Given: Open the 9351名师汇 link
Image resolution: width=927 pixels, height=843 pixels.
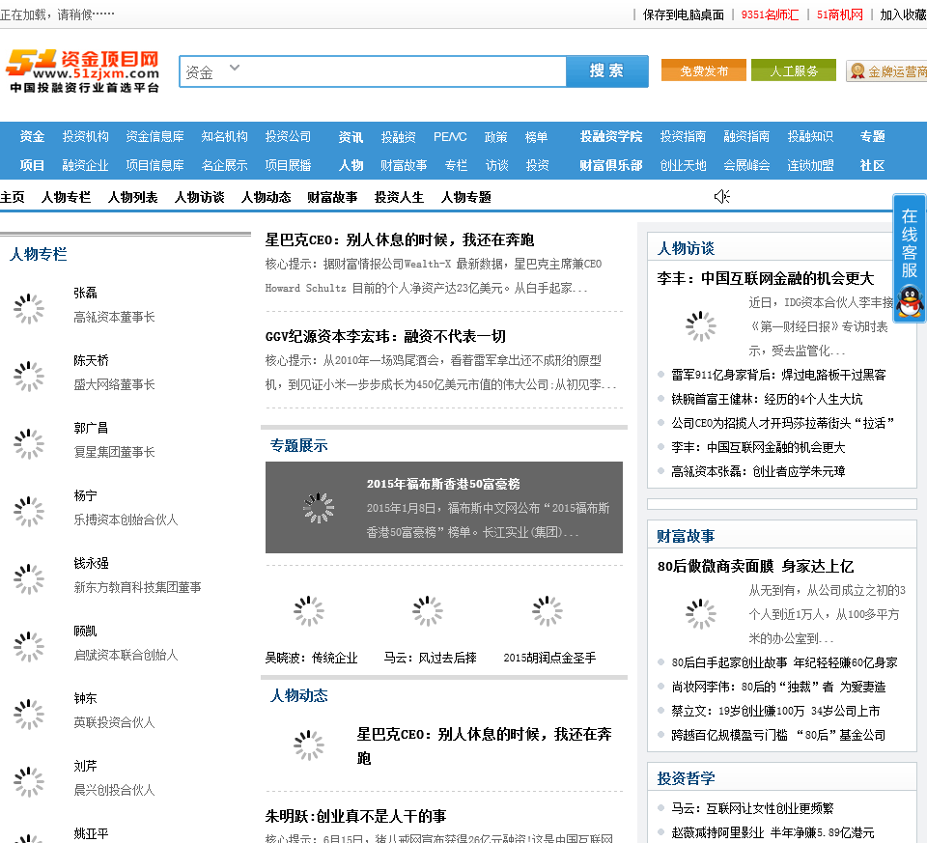Looking at the screenshot, I should coord(770,14).
